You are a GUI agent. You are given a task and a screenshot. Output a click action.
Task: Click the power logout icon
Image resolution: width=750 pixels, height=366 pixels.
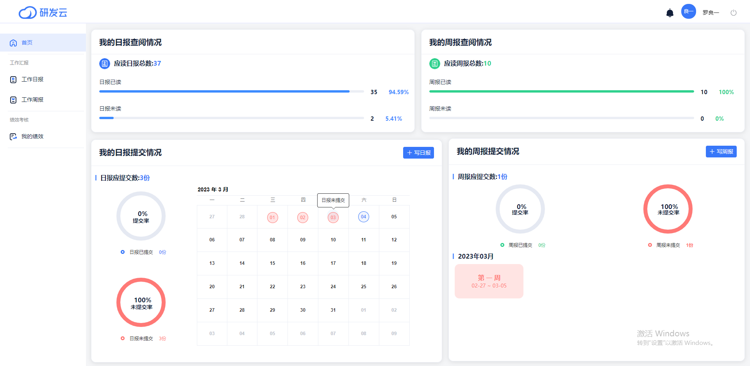(733, 12)
